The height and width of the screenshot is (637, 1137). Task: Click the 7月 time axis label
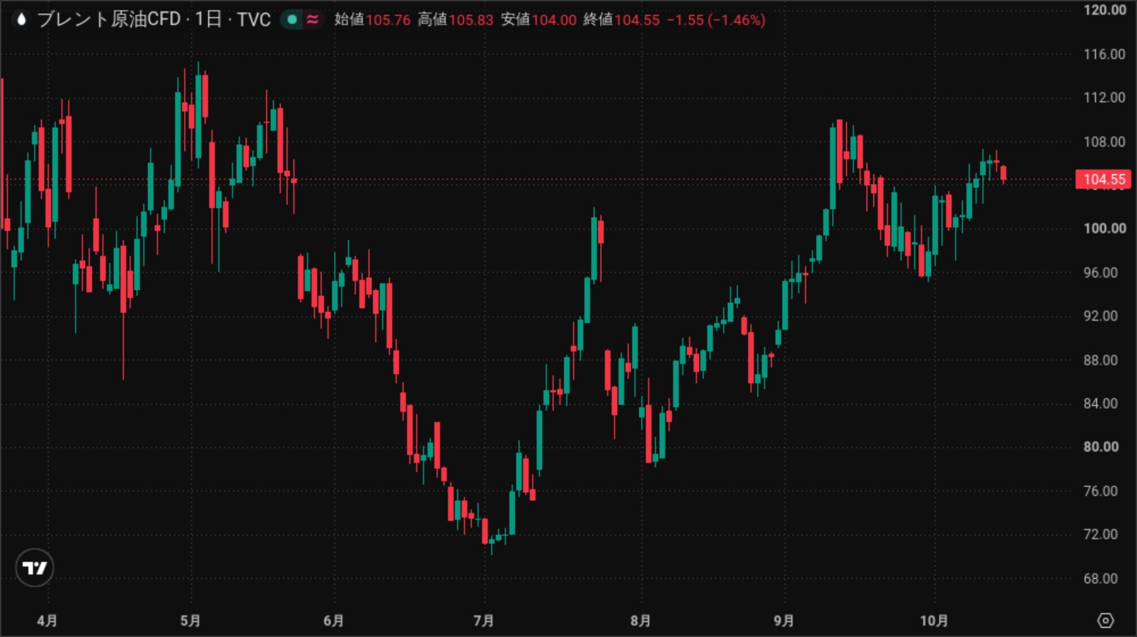tap(484, 621)
